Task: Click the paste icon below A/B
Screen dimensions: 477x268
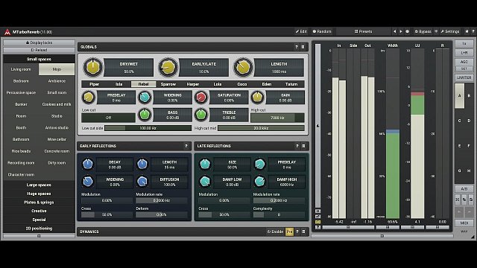Action: (x=470, y=200)
